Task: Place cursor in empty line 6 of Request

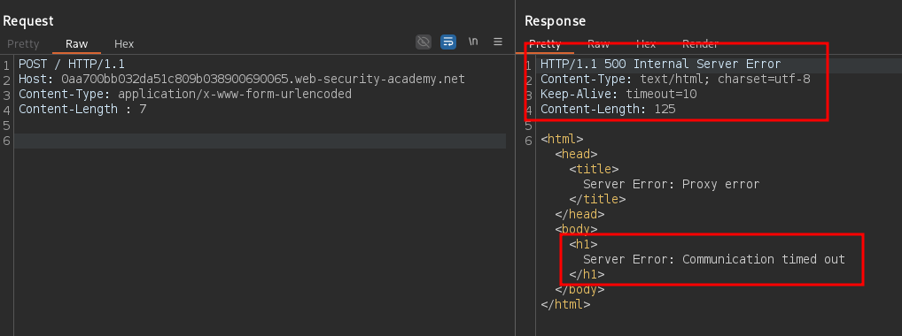Action: click(260, 141)
